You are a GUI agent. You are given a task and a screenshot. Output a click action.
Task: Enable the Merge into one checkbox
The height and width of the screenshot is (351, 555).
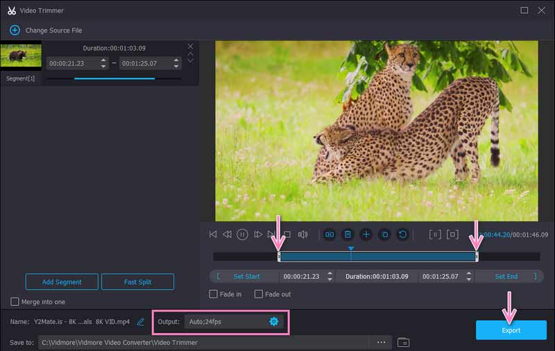point(15,301)
